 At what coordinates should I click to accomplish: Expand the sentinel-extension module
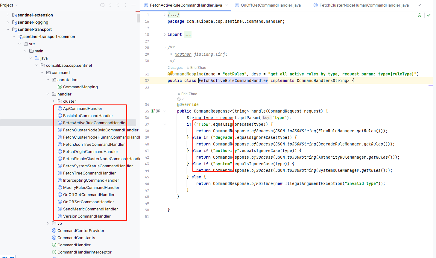coord(8,15)
